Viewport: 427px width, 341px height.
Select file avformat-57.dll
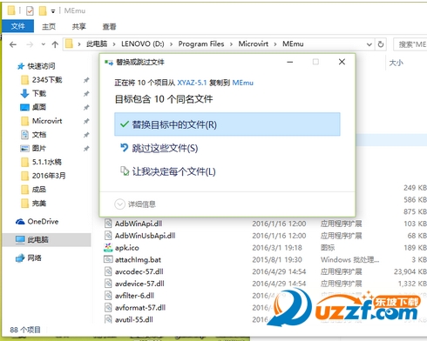(140, 308)
